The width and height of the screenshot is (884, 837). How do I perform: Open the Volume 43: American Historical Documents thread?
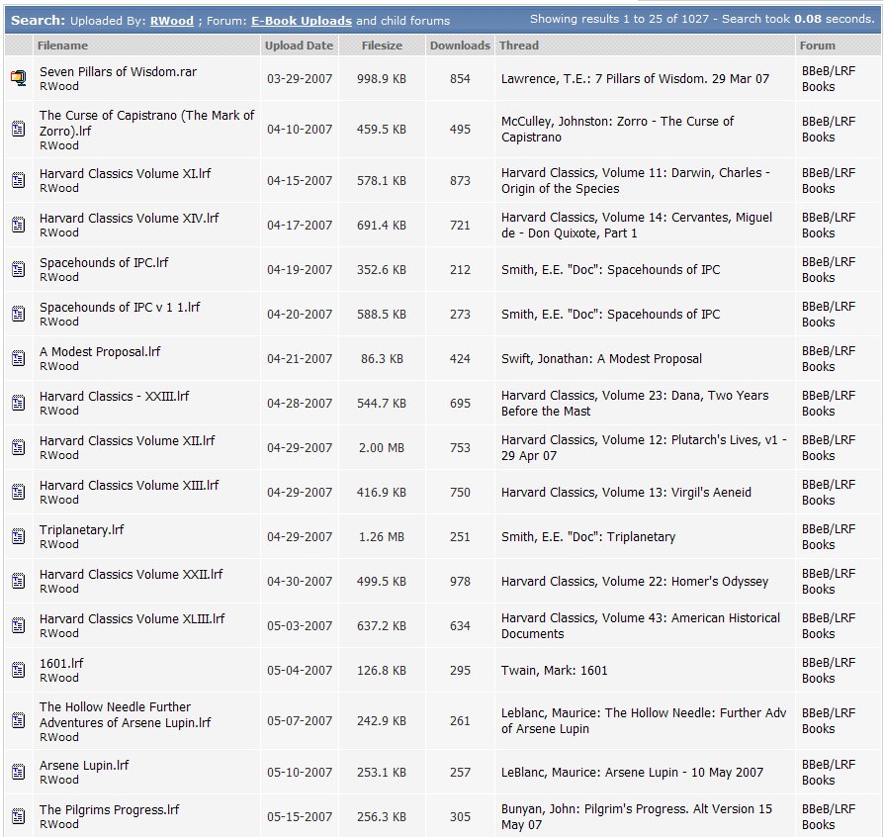pyautogui.click(x=641, y=626)
